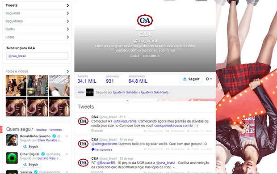277x174 pixels.
Task: Dismiss the Saraiva suggestion
Action: (67, 172)
